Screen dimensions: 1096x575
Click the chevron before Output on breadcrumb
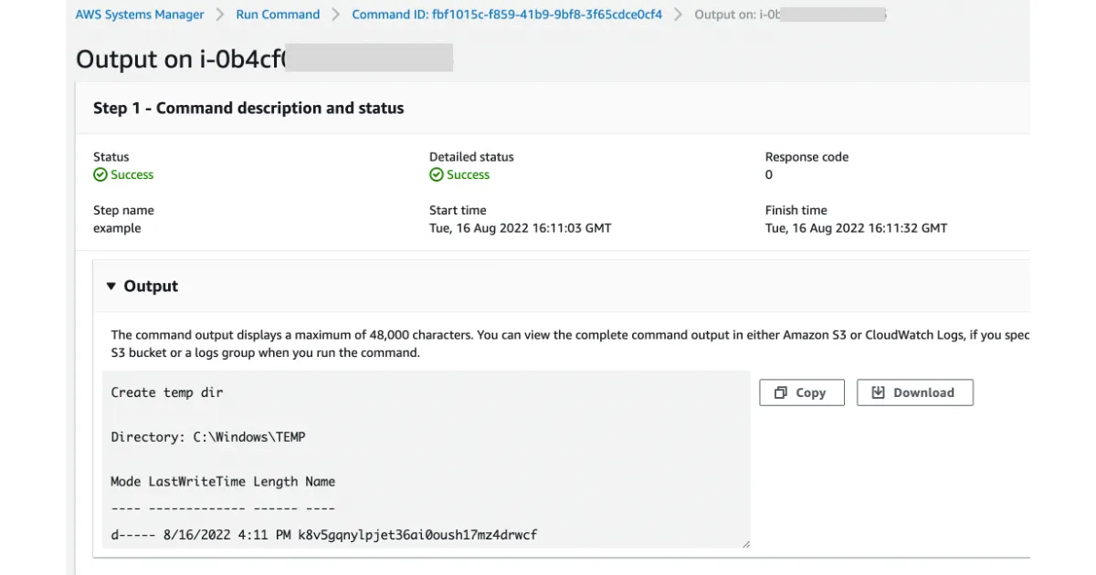(x=678, y=15)
